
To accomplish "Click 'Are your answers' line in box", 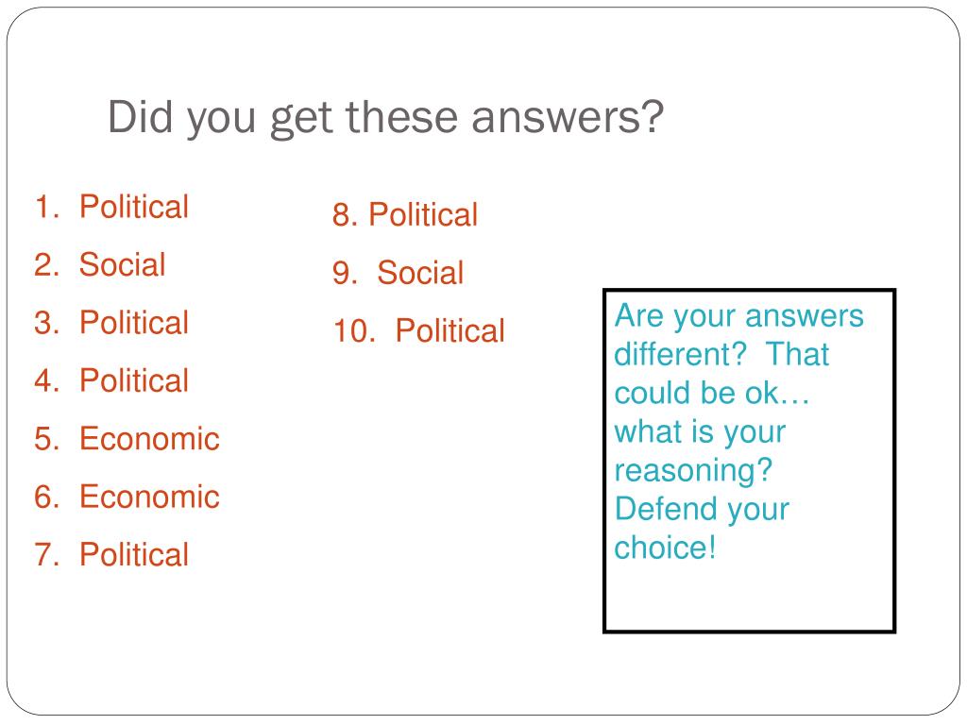I will click(x=738, y=317).
